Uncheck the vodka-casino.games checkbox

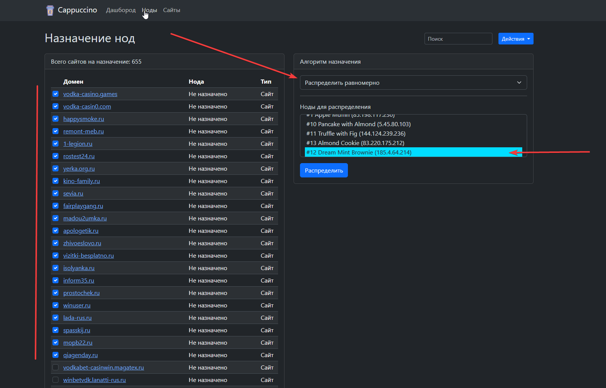[55, 94]
